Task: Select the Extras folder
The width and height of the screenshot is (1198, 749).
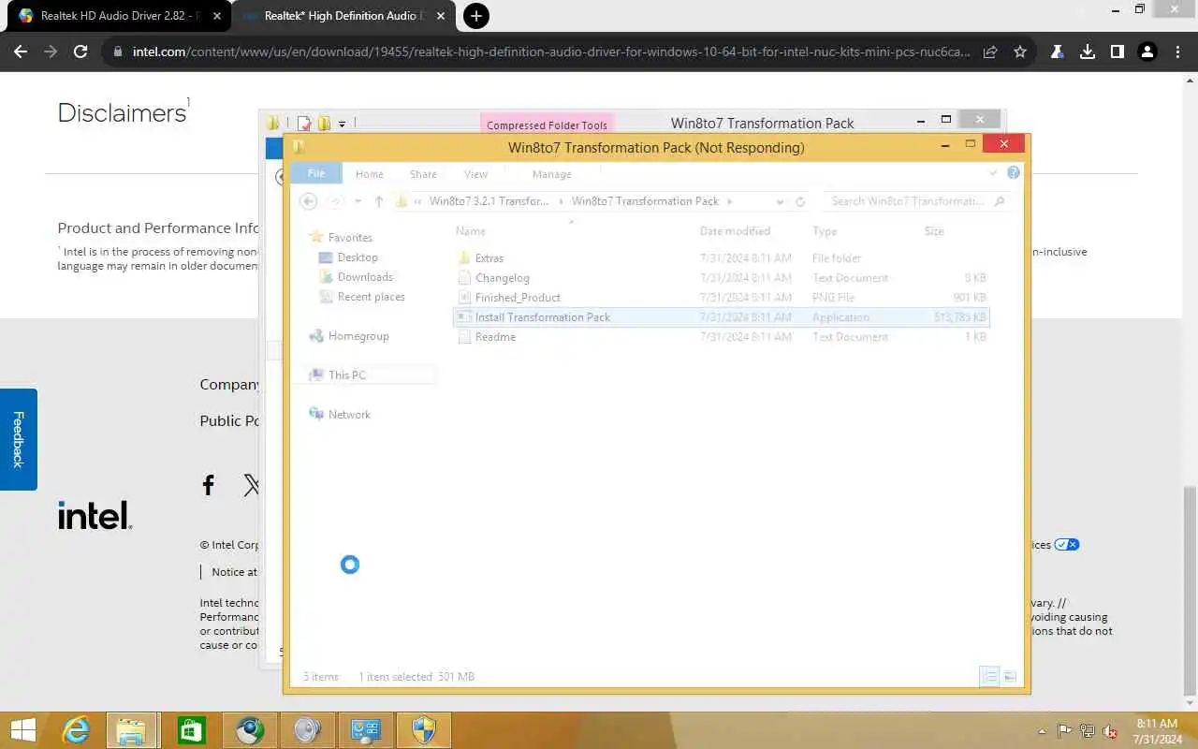Action: (721, 258)
